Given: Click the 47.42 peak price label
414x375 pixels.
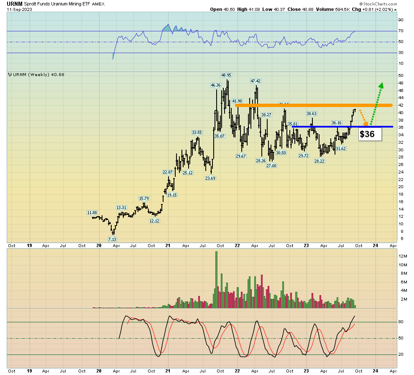Looking at the screenshot, I should coord(256,81).
